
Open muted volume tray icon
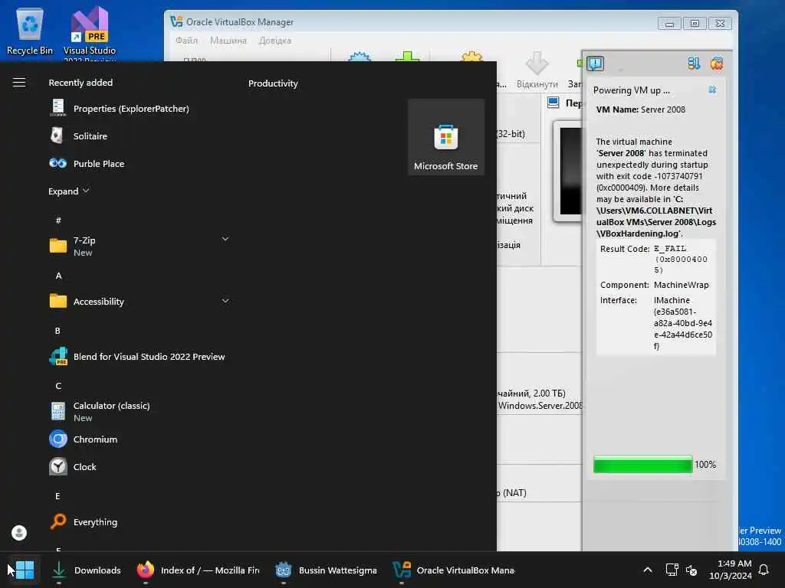691,570
